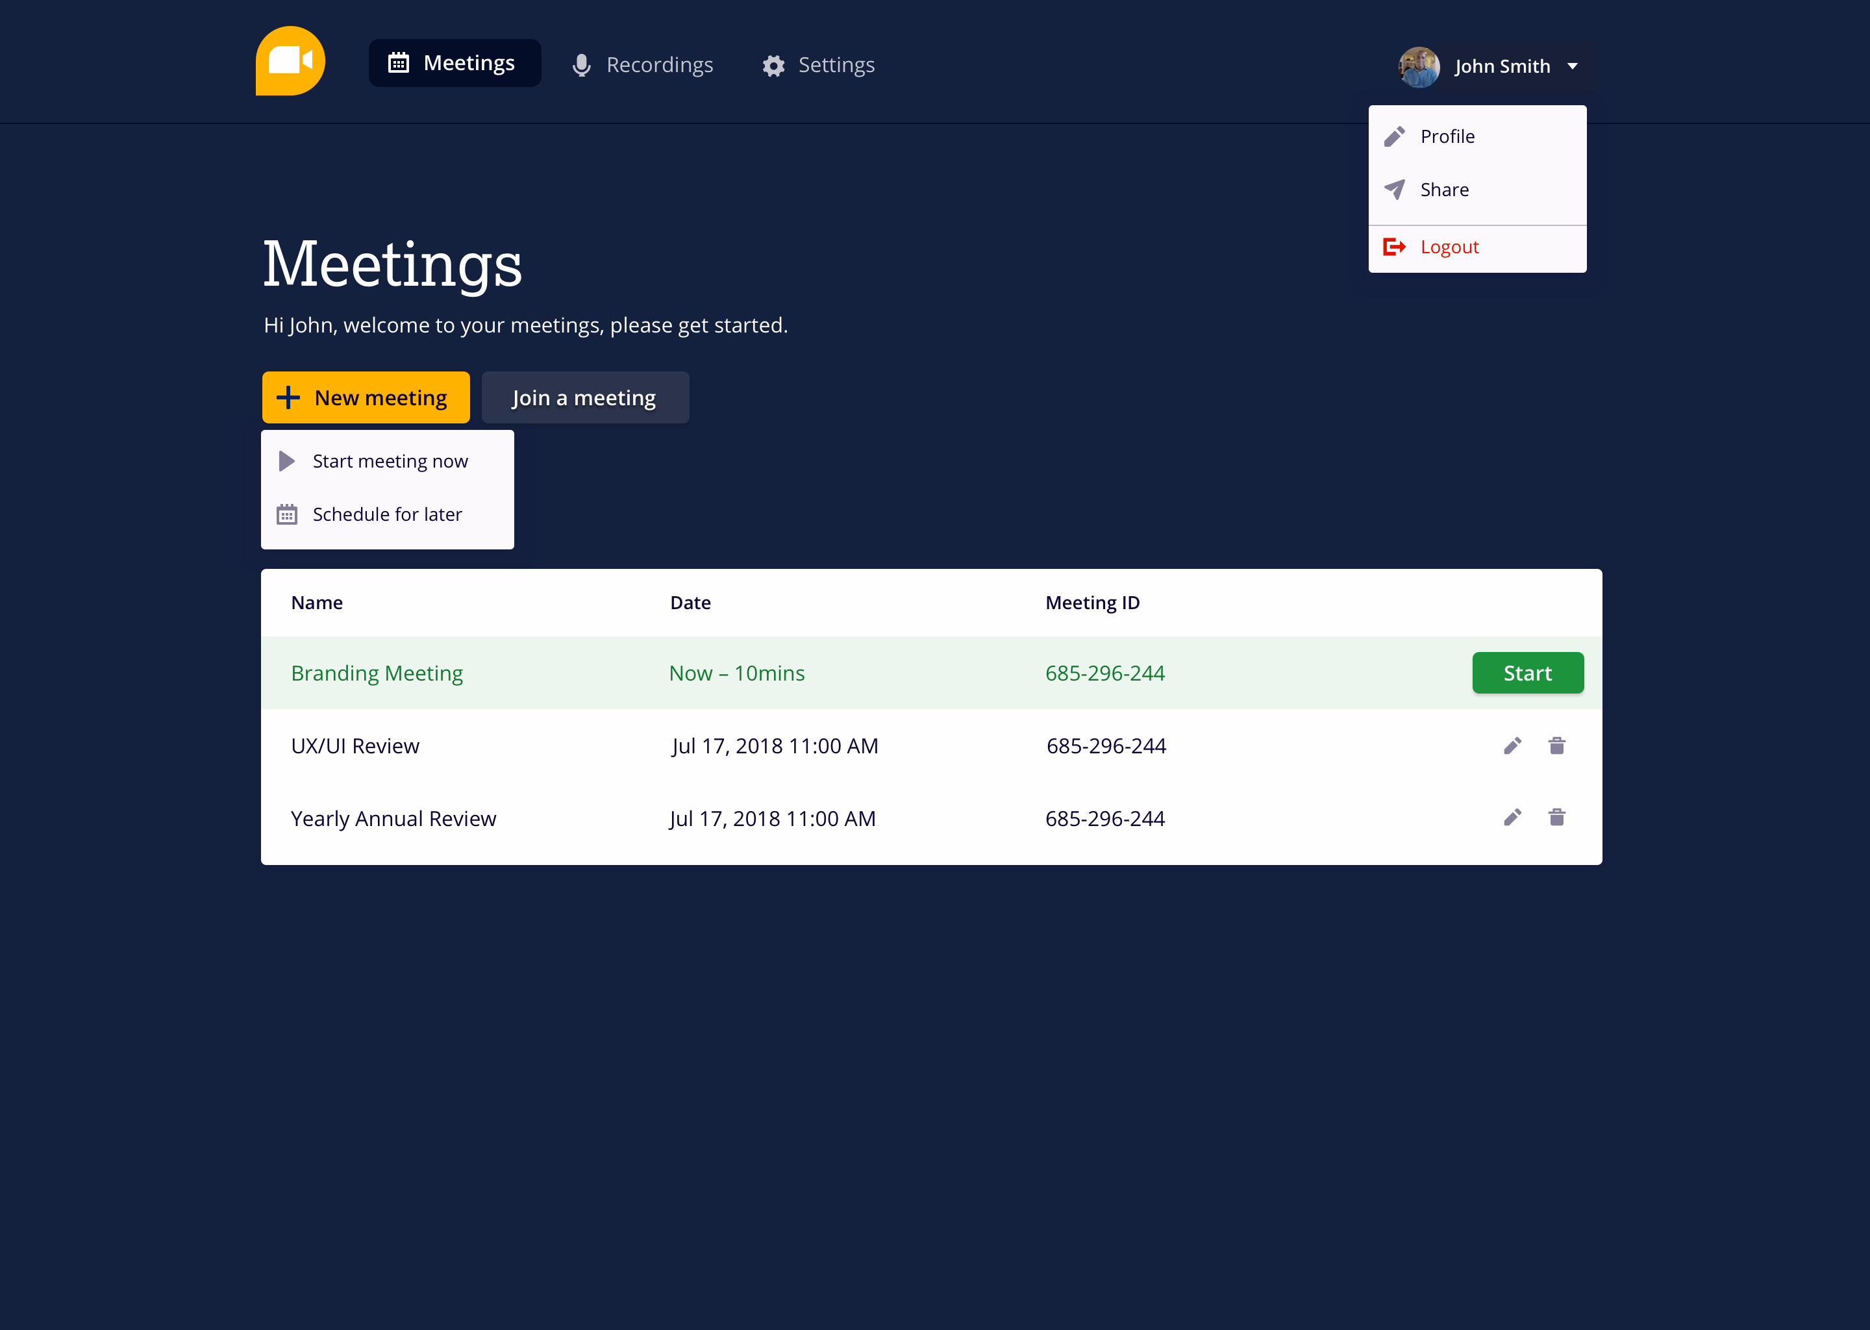Select Logout from the account menu
1870x1330 pixels.
coord(1449,247)
